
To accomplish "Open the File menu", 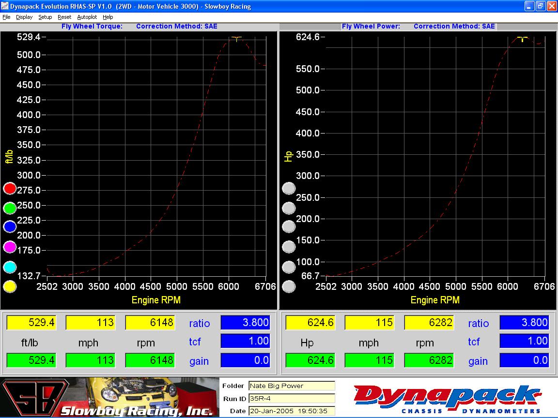I will click(x=6, y=17).
